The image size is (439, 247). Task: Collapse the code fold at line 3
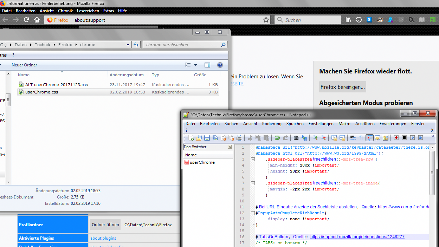click(252, 160)
